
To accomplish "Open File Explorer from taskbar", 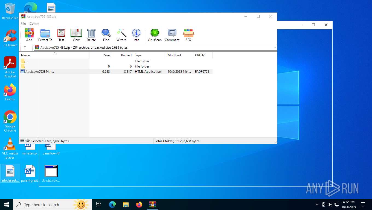I will (x=126, y=205).
